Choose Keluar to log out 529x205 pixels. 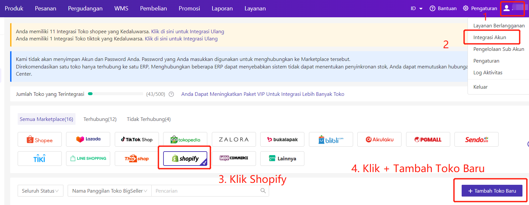tap(480, 87)
